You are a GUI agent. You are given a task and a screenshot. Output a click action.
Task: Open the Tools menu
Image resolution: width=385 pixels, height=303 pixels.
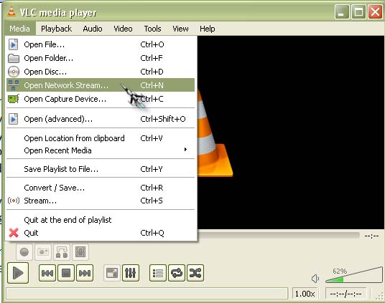(152, 29)
